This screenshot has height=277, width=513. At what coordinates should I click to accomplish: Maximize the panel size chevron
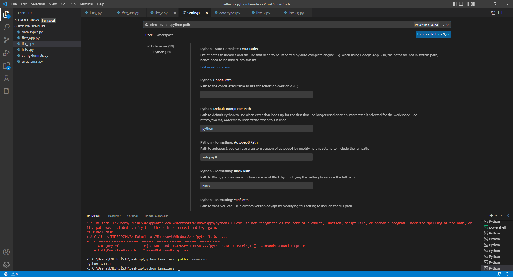click(502, 215)
